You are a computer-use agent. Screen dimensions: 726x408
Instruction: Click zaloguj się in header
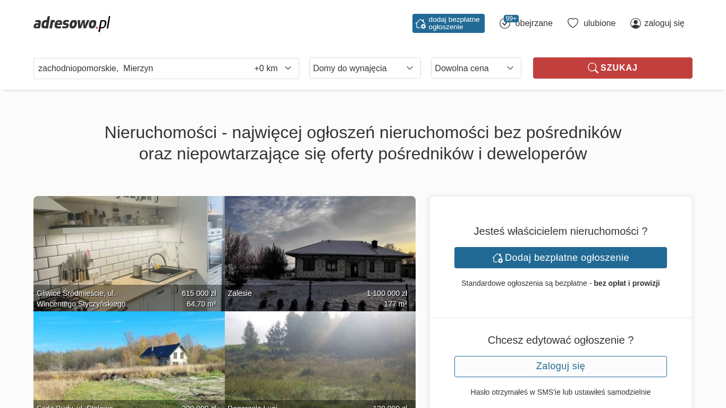[x=664, y=23]
